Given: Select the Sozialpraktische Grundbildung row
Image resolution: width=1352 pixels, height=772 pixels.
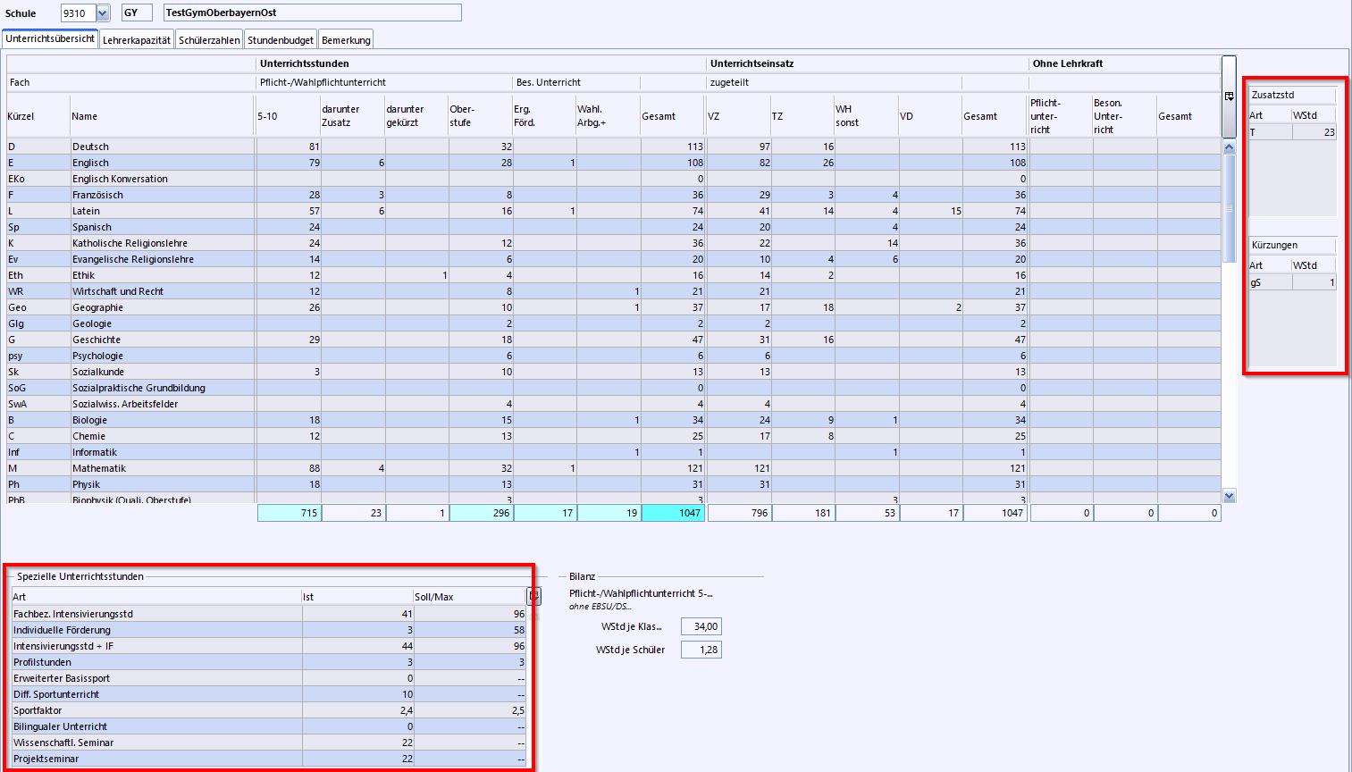Looking at the screenshot, I should [613, 388].
